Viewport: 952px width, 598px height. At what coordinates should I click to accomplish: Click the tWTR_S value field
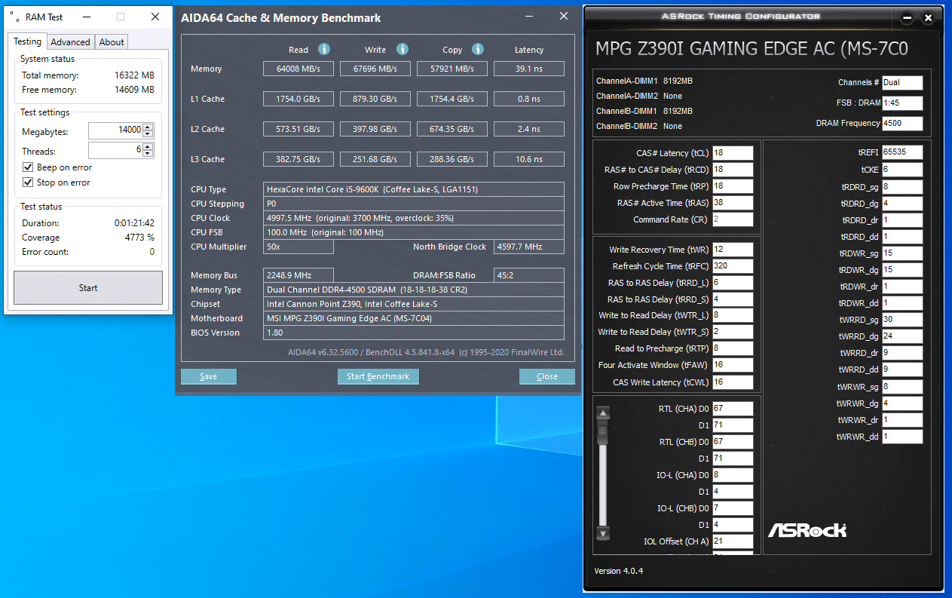733,332
